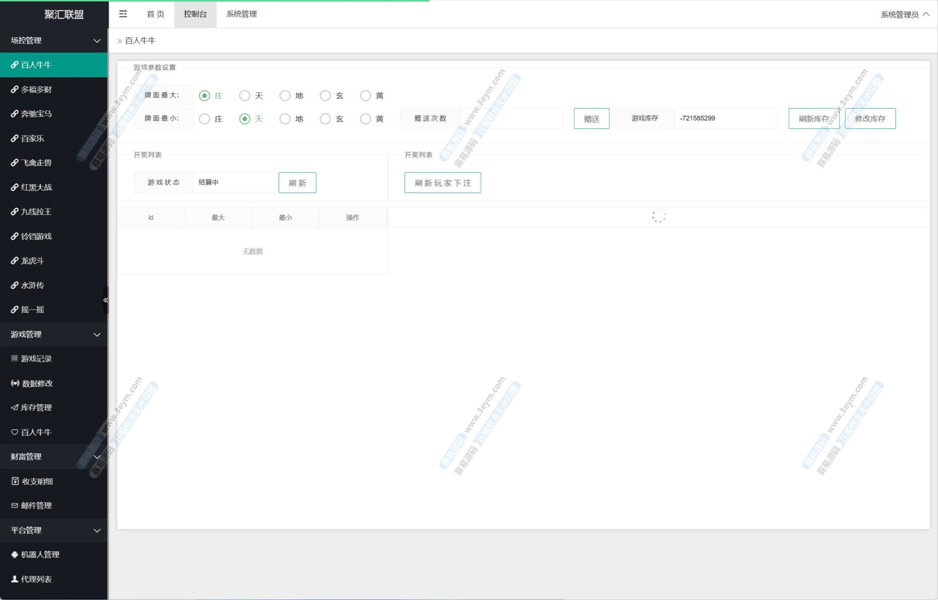Open 库存管理 via its paper plane icon
The width and height of the screenshot is (938, 600).
(14, 408)
